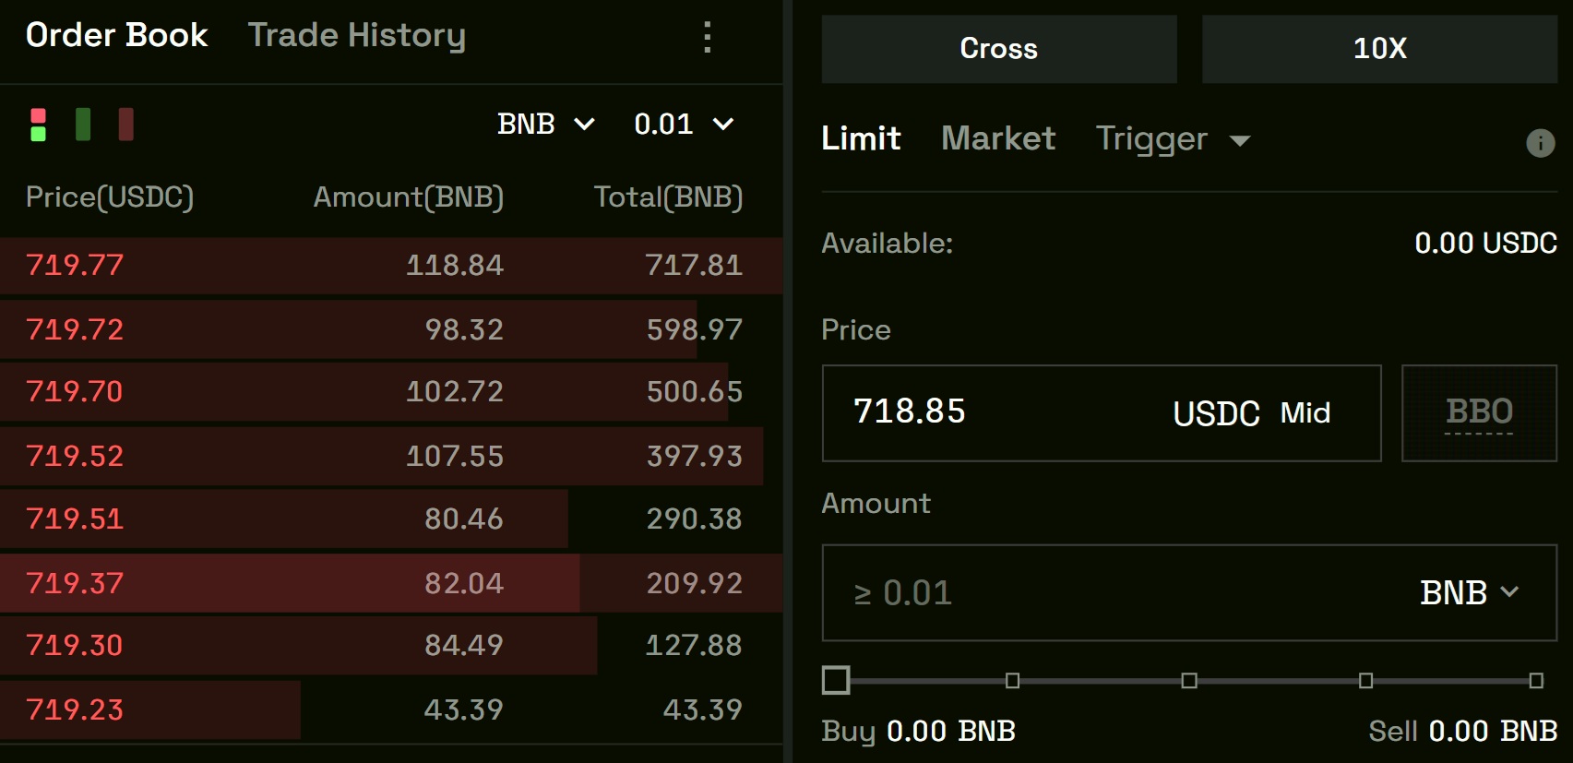The height and width of the screenshot is (763, 1573).
Task: Click the order type info icon
Action: point(1540,143)
